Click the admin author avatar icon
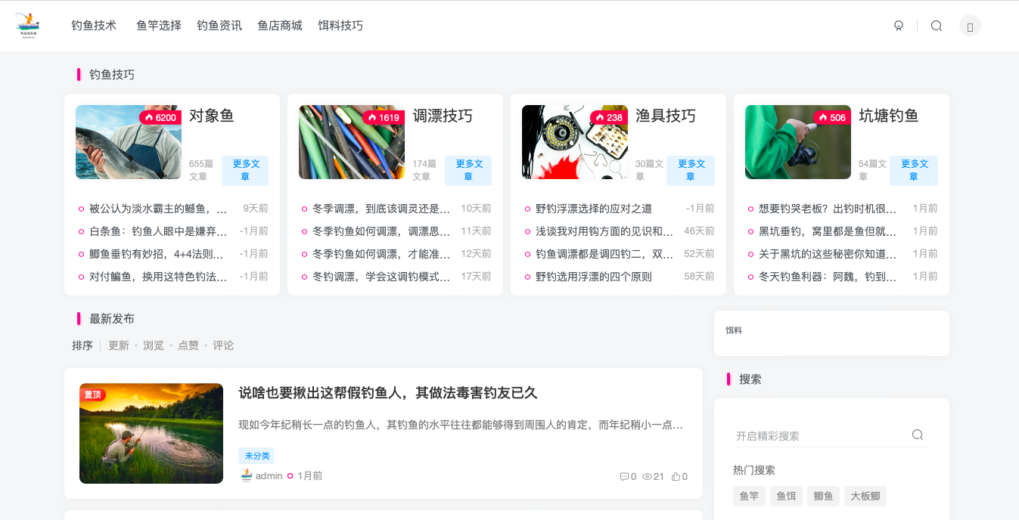The height and width of the screenshot is (520, 1019). [x=246, y=475]
